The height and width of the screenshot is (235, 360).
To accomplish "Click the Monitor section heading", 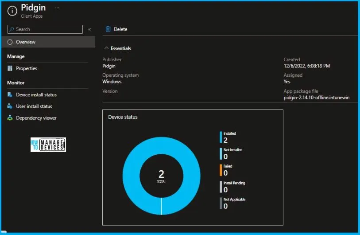I will pyautogui.click(x=15, y=83).
